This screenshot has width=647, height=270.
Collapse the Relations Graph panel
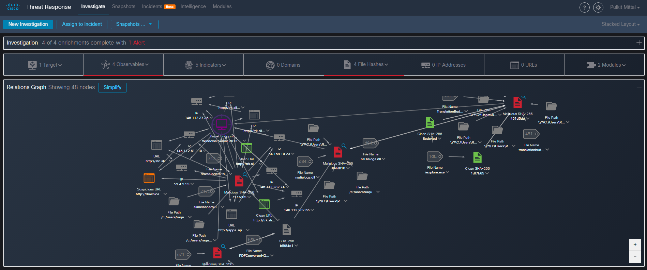(x=639, y=87)
